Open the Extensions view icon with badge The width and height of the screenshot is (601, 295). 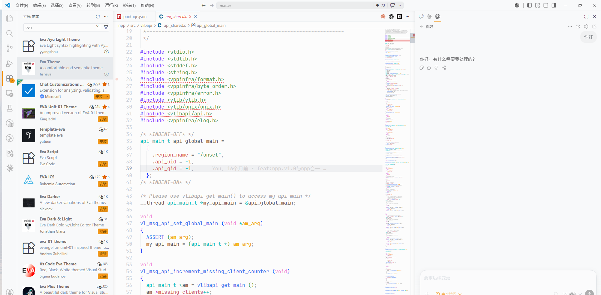(10, 78)
